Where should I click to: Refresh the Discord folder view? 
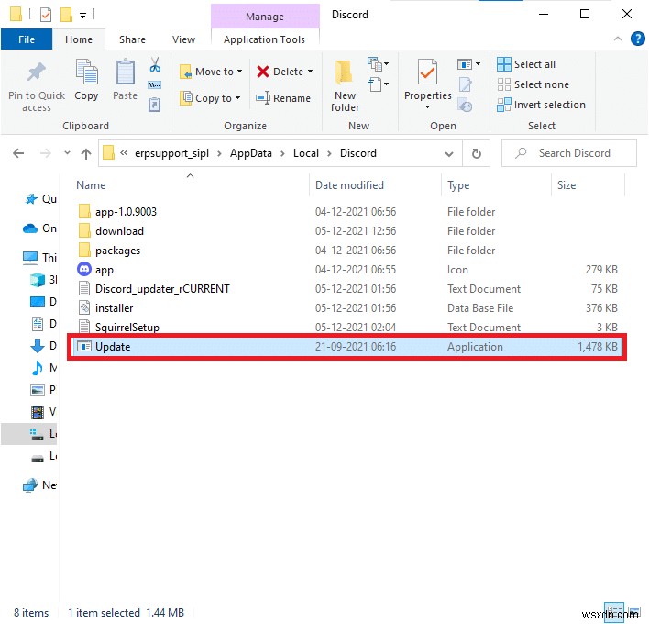477,154
